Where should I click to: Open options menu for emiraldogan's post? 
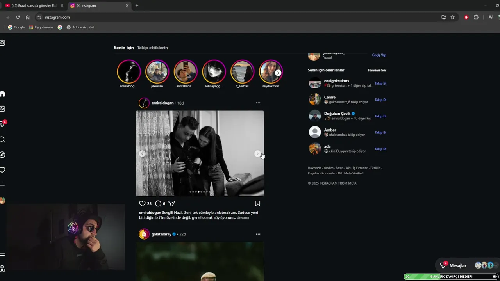click(x=258, y=103)
